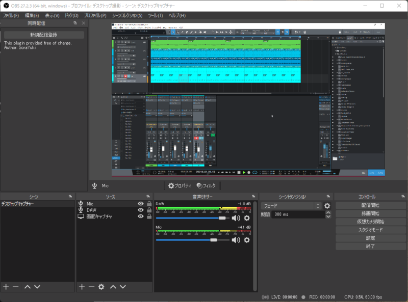Image resolution: width=408 pixels, height=302 pixels.
Task: Open the フェード transition dropdown
Action: (x=291, y=206)
